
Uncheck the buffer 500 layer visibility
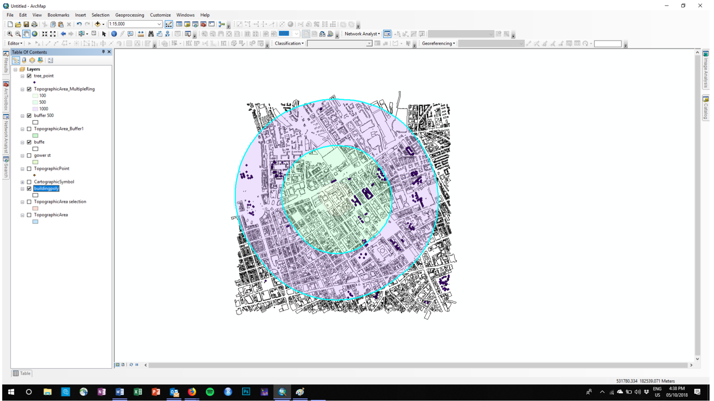[x=30, y=116]
